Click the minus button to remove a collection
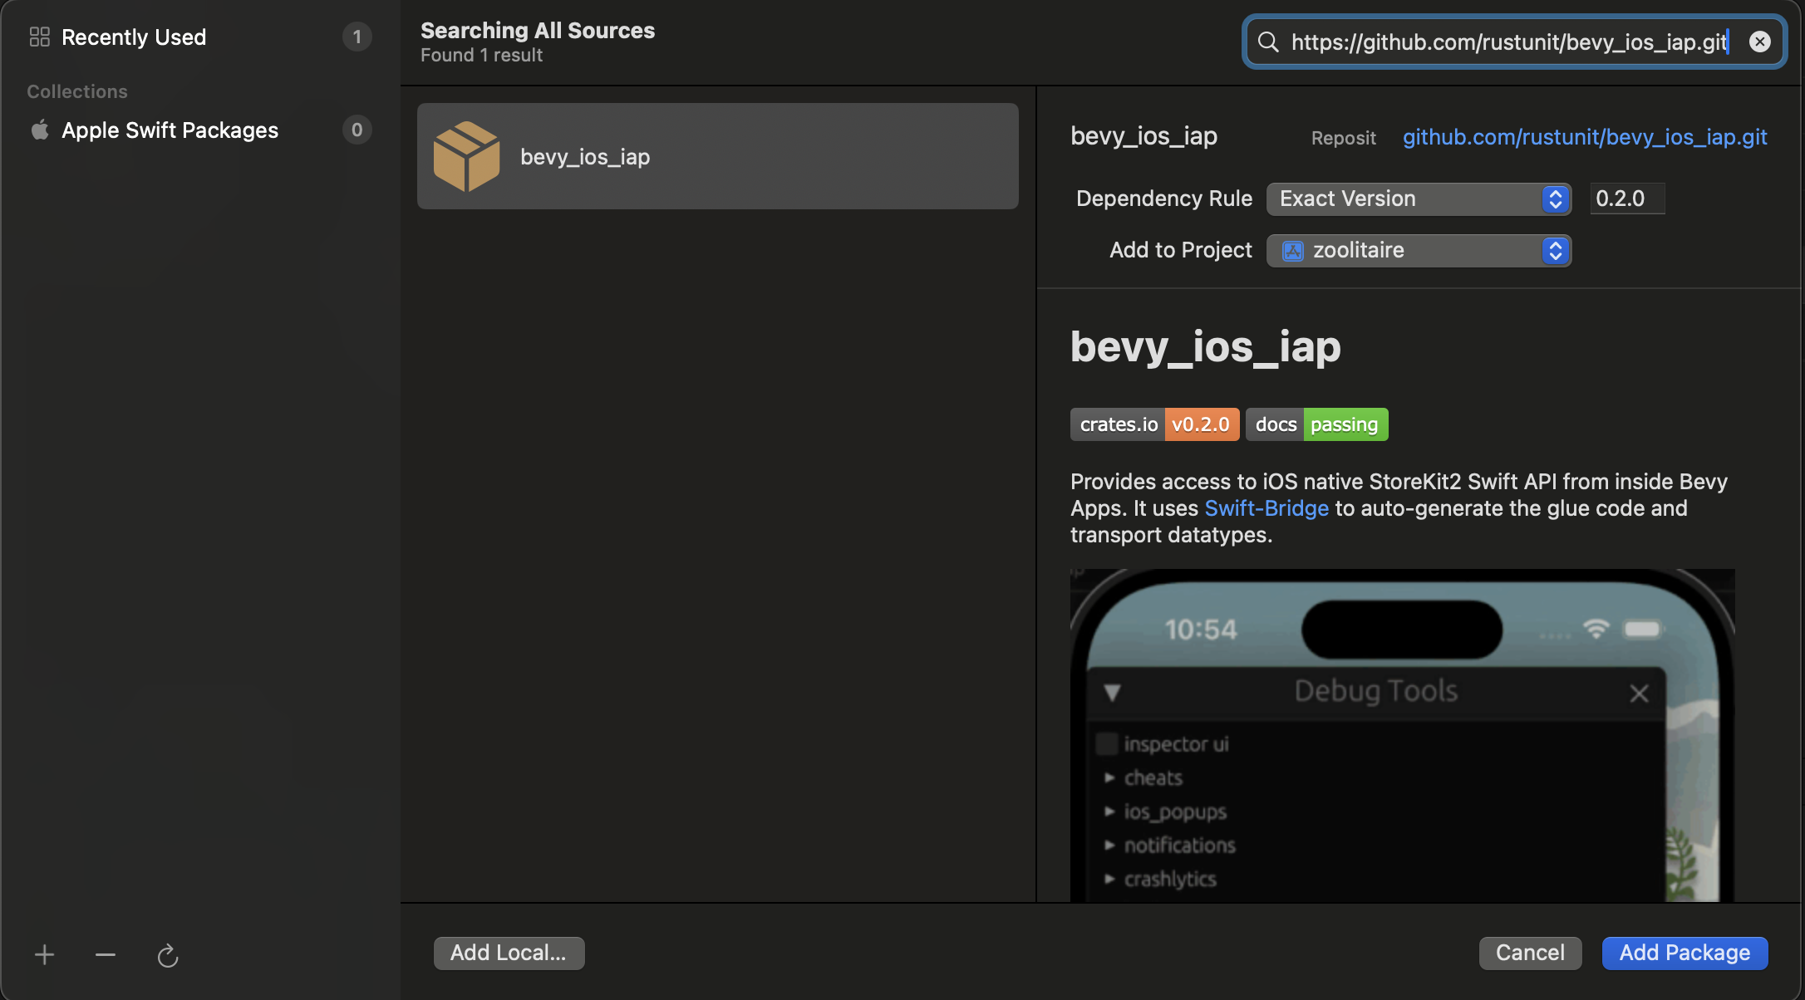 tap(106, 955)
